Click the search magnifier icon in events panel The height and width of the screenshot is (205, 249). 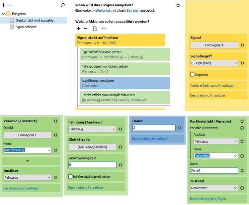pos(63,5)
